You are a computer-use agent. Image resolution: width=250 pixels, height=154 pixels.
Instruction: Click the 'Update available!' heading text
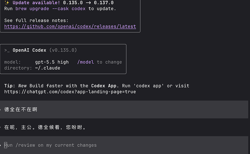tap(36, 3)
